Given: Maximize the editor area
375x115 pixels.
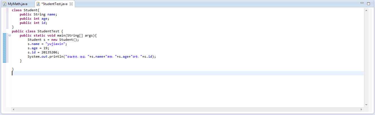Looking at the screenshot, I should click(368, 3).
